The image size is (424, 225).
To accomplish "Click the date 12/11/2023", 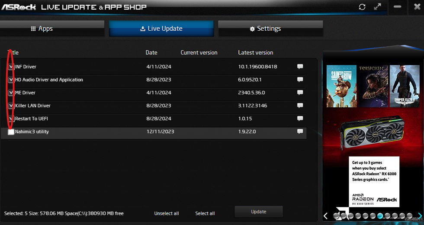I will [x=161, y=132].
